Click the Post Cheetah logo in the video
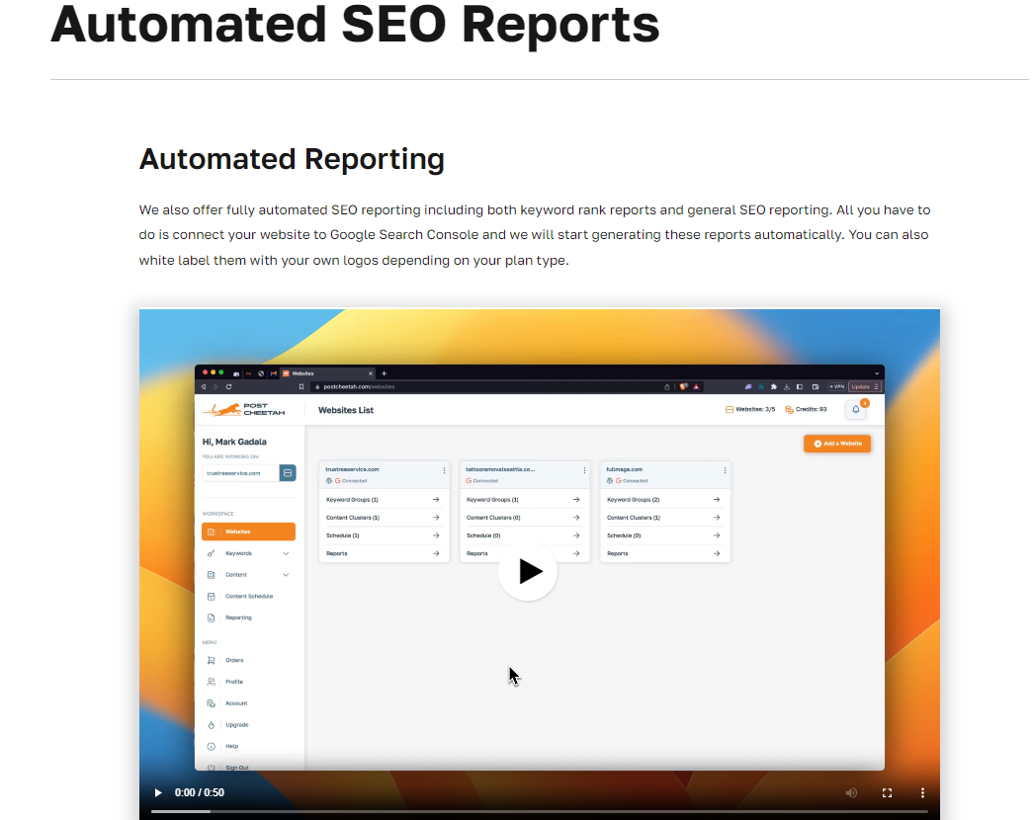Viewport: 1032px width, 820px height. click(243, 409)
